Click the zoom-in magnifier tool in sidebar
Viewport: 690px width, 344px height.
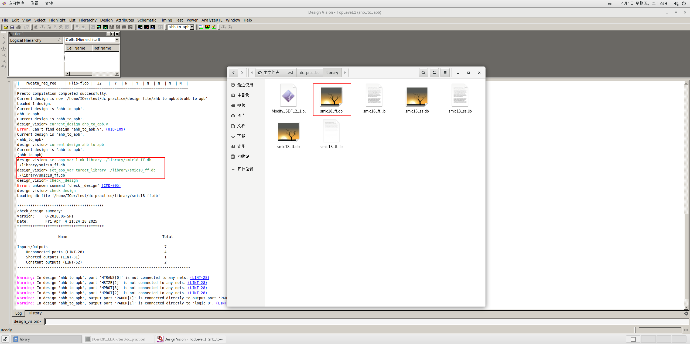click(x=4, y=55)
